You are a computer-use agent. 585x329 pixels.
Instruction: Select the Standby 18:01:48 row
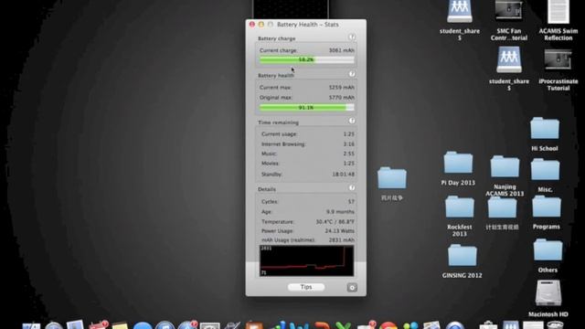(x=307, y=175)
